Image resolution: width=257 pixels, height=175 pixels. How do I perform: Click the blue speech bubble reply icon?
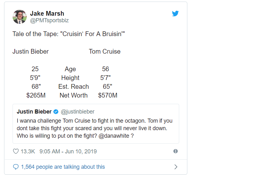point(16,167)
